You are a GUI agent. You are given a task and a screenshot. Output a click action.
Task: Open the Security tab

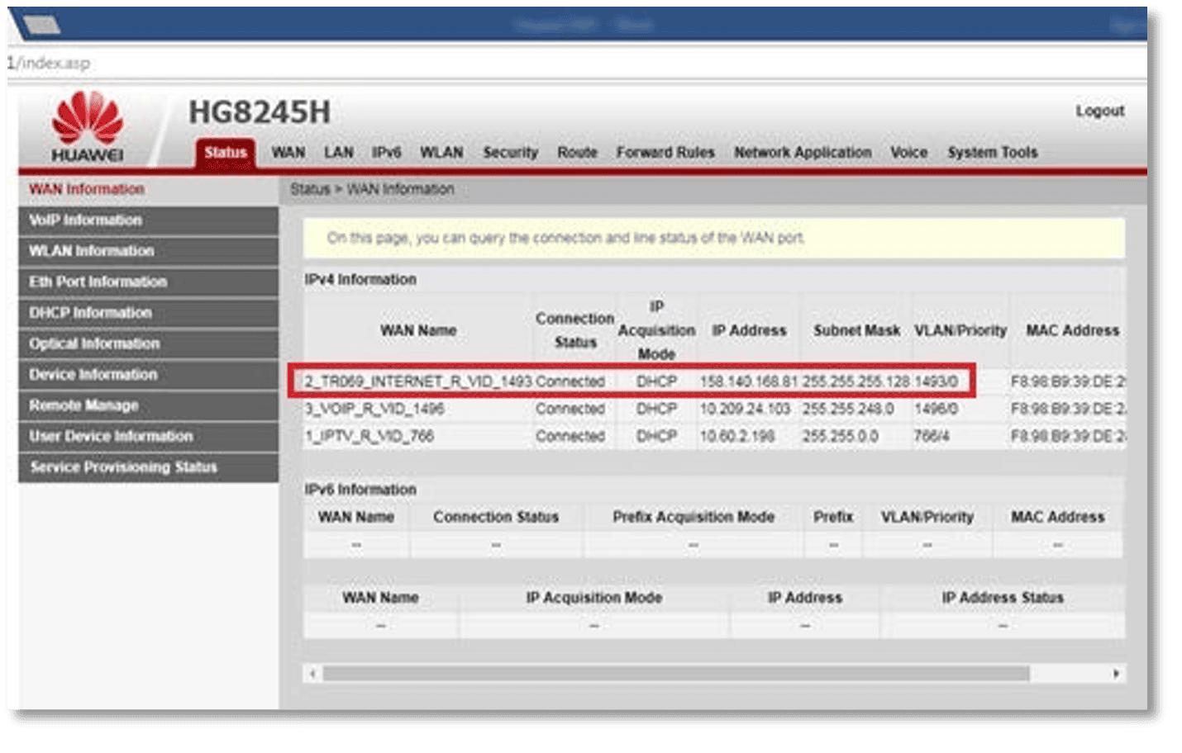click(510, 153)
